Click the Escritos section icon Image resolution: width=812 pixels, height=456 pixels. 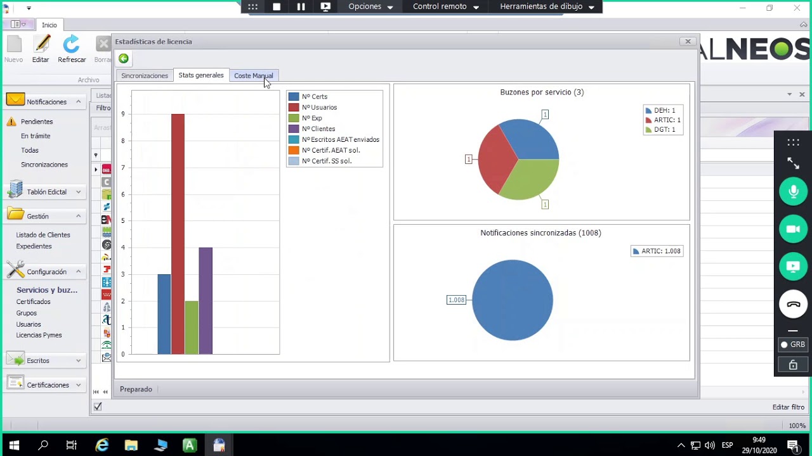(x=16, y=360)
